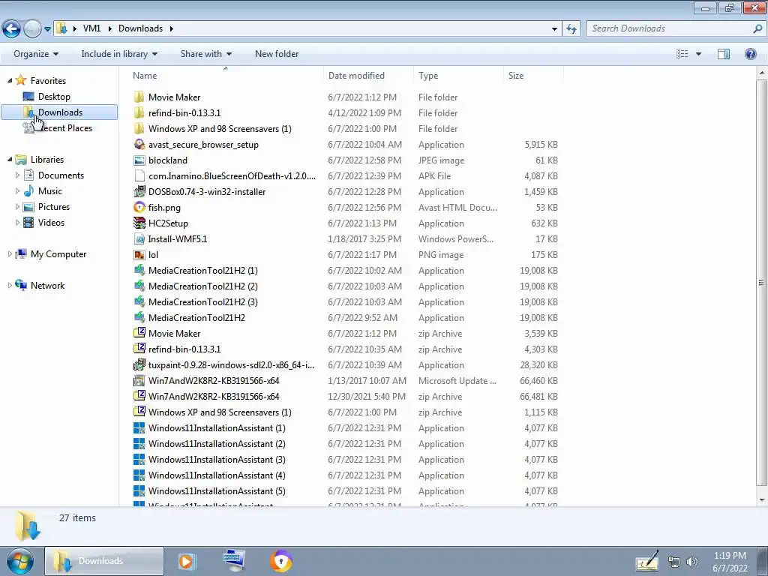Image resolution: width=768 pixels, height=576 pixels.
Task: Select the fish.png file icon
Action: point(139,207)
